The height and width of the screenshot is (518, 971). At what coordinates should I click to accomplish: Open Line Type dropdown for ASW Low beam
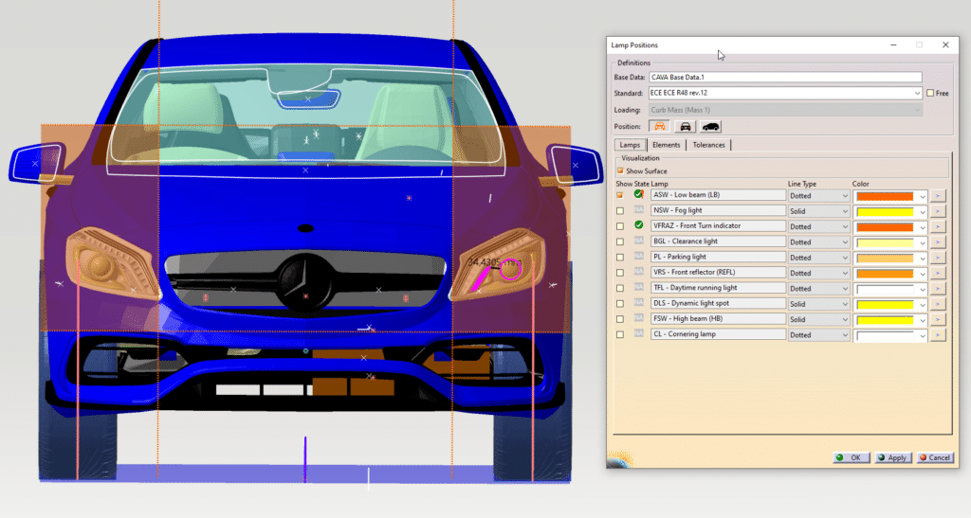[818, 195]
